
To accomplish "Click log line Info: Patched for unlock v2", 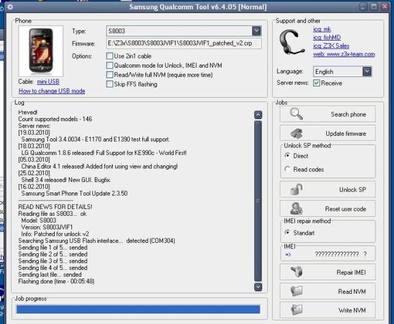I will pyautogui.click(x=55, y=234).
